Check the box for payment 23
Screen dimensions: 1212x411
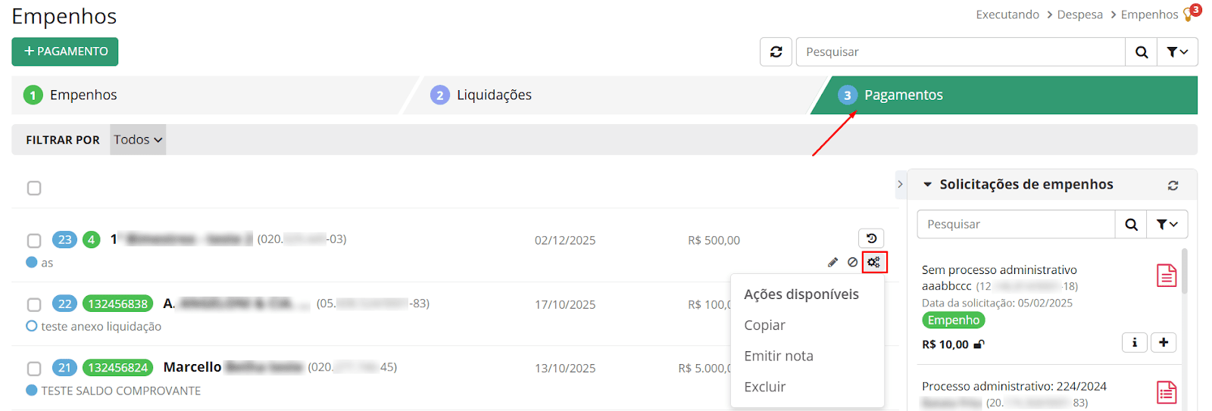point(34,241)
